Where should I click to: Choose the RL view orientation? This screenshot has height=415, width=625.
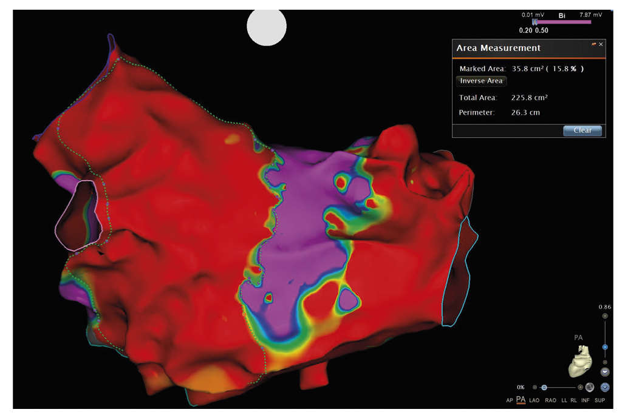point(574,400)
